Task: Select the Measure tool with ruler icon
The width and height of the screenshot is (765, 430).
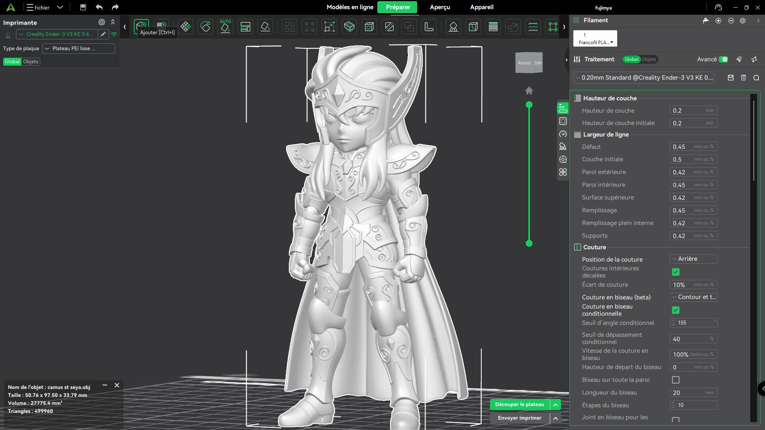Action: coord(429,27)
